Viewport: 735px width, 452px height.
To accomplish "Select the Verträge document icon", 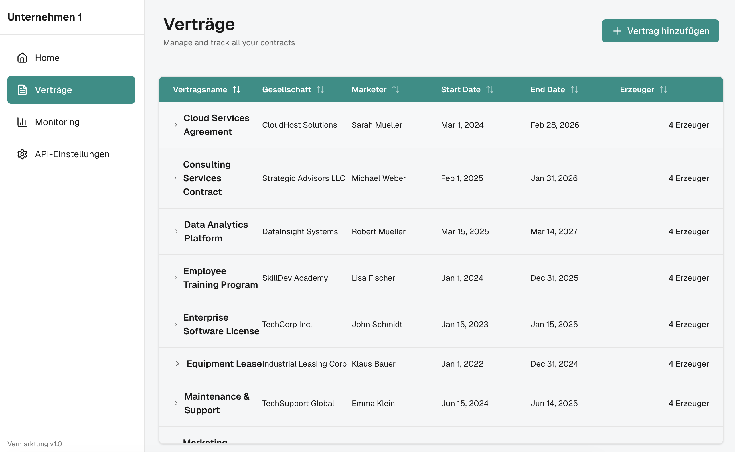I will coord(22,90).
